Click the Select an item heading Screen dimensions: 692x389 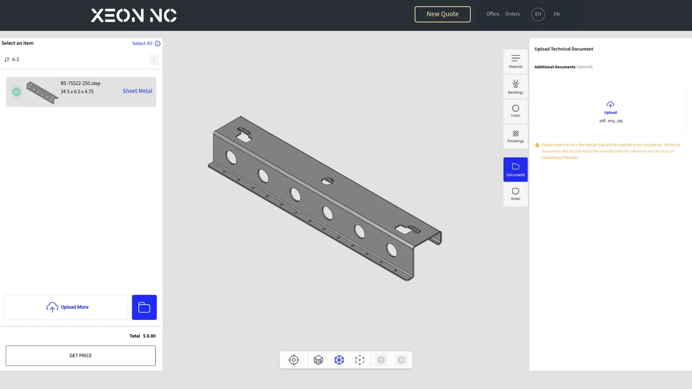(17, 43)
